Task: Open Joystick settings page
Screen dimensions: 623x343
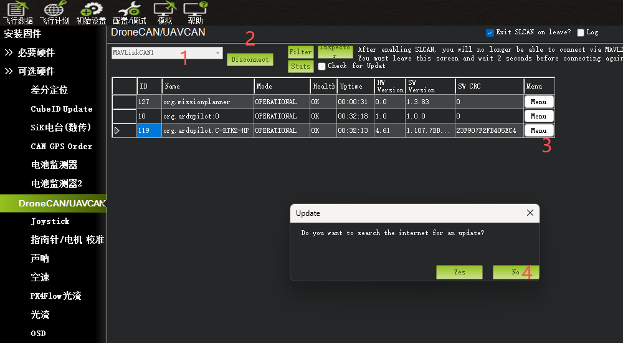Action: 50,221
